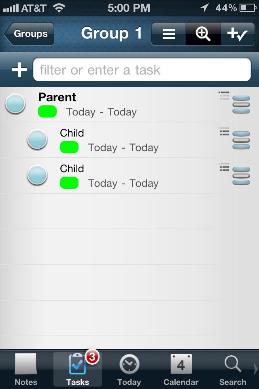Tap the white plus icon beside filter field
Screen dimensions: 259x389
(x=19, y=70)
